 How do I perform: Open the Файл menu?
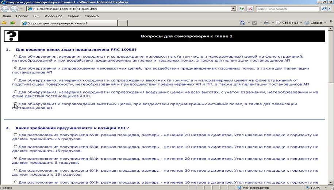tap(7, 16)
